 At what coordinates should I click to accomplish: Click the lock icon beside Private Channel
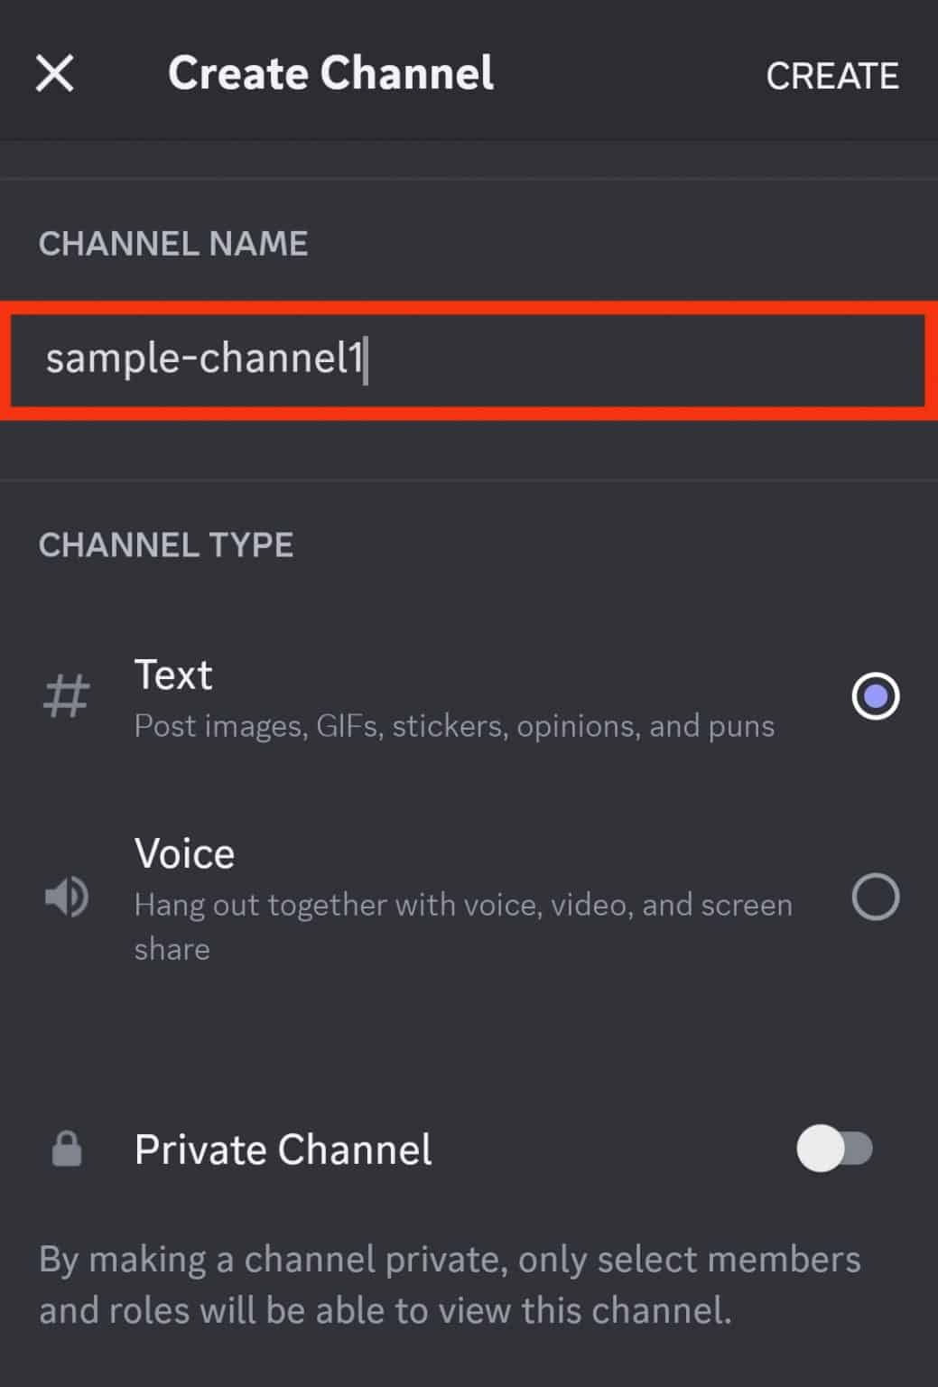[65, 1150]
